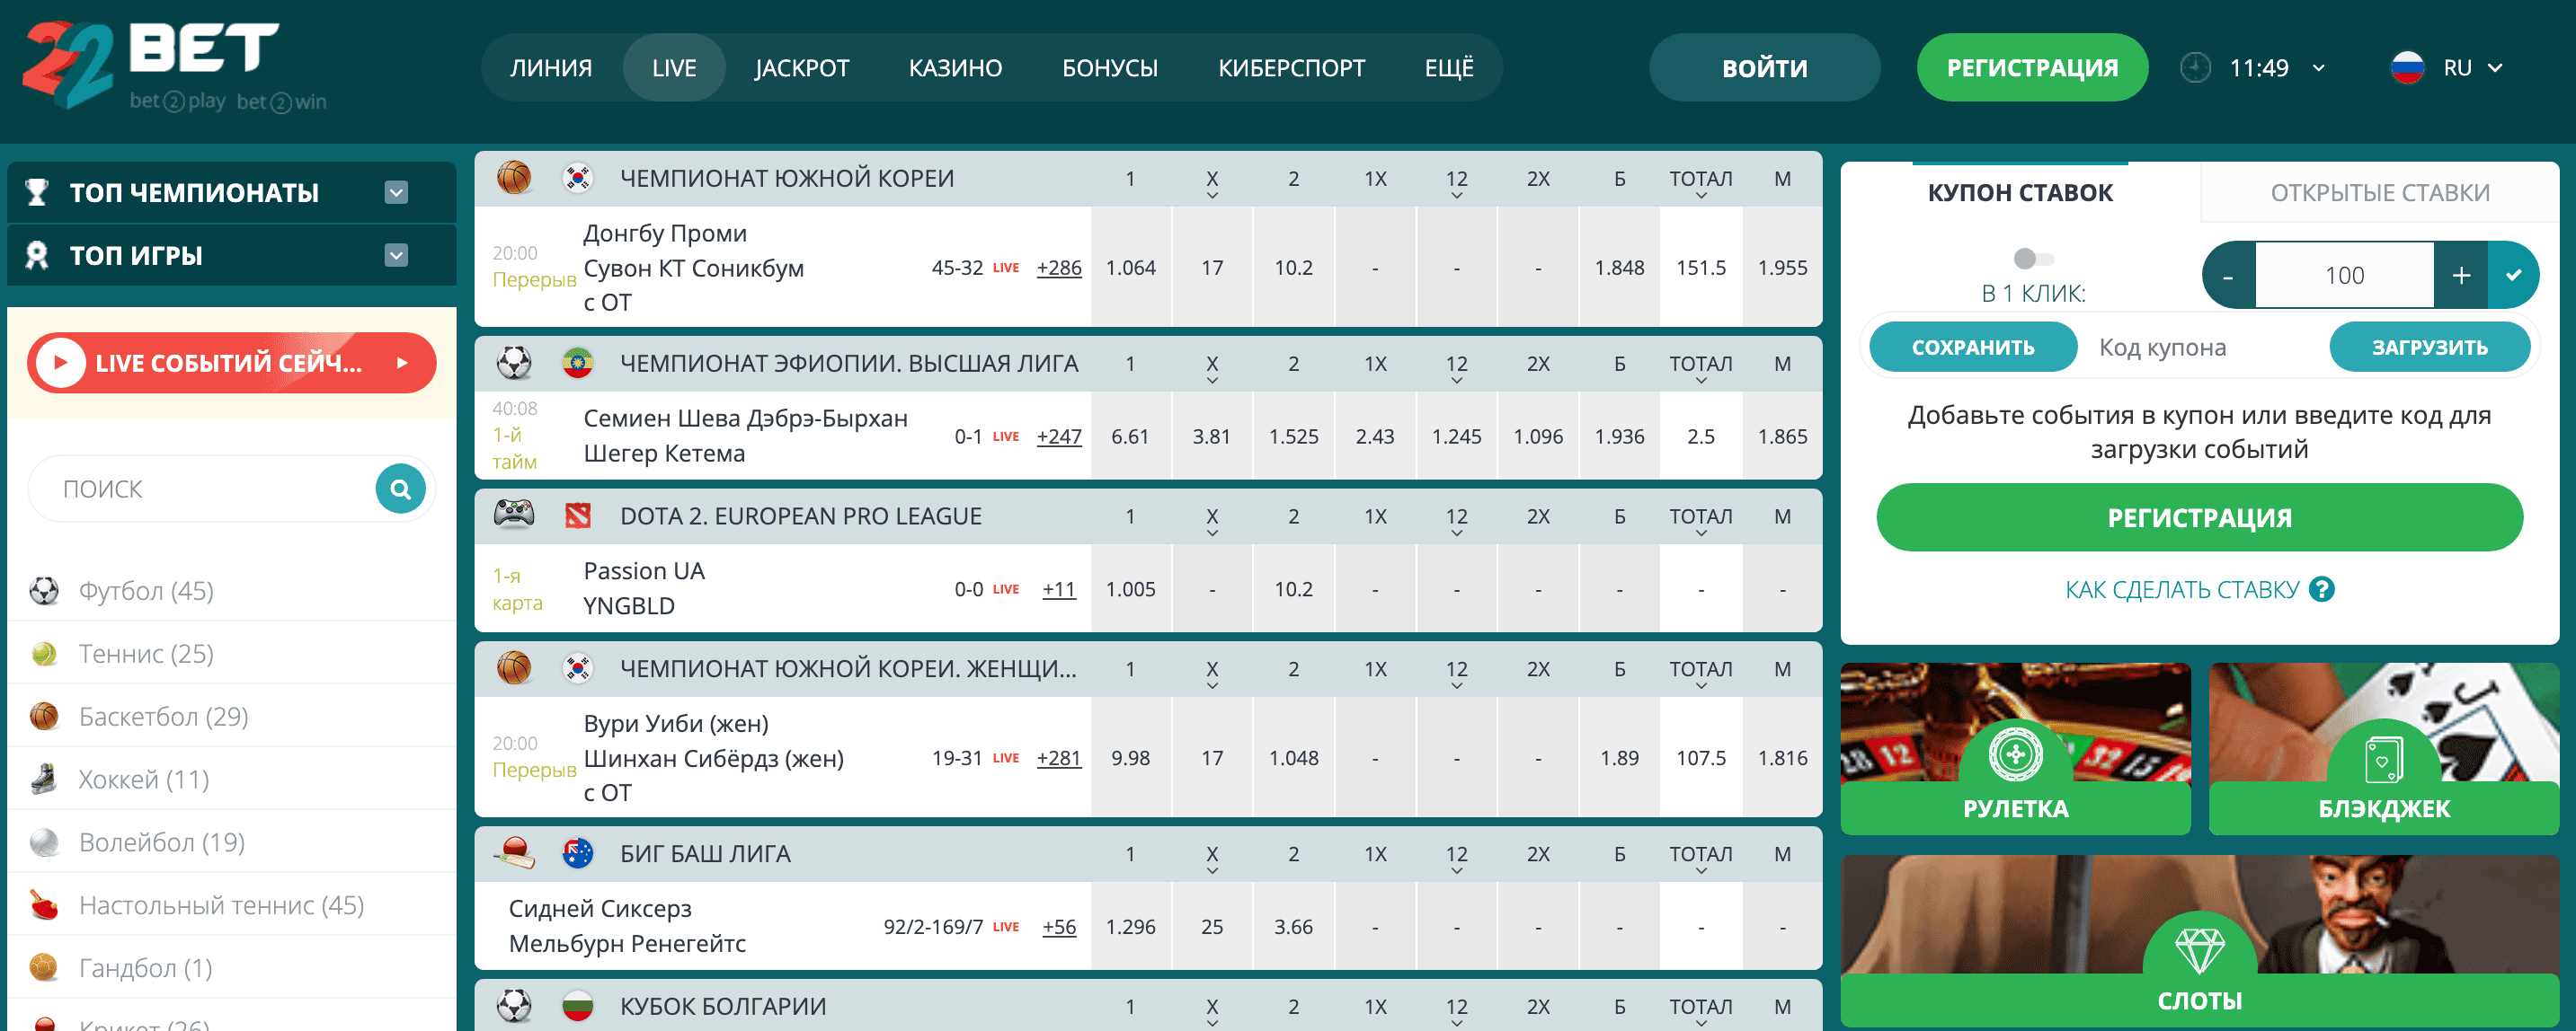Select the Футбол (45) soccer ball icon
This screenshot has width=2576, height=1031.
coord(44,590)
